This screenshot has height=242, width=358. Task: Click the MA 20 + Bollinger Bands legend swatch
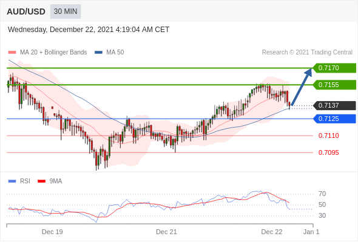pyautogui.click(x=12, y=53)
